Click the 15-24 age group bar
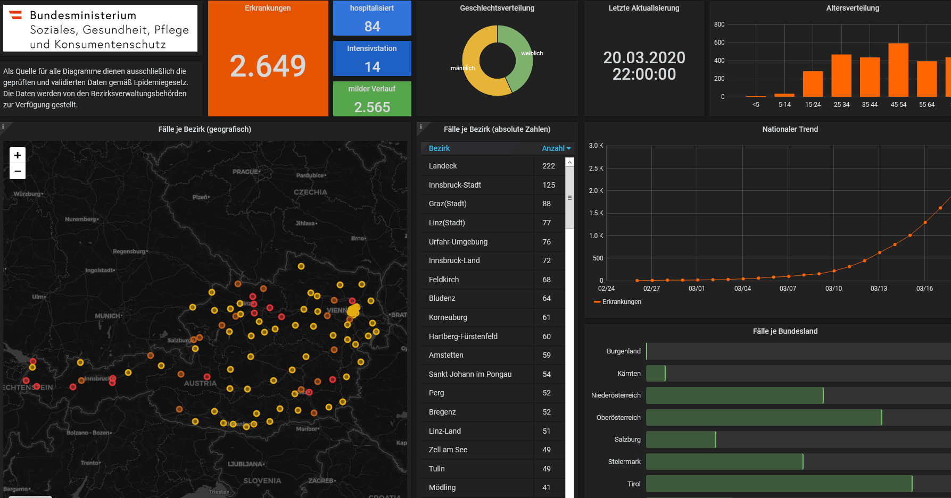The image size is (951, 498). (x=813, y=84)
